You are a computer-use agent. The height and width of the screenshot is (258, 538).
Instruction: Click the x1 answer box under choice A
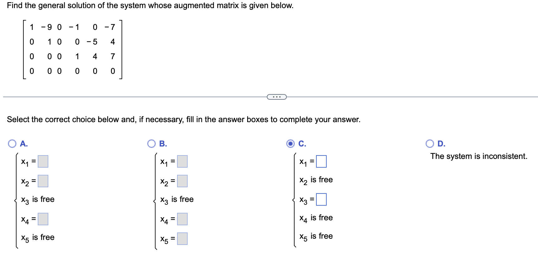(43, 162)
